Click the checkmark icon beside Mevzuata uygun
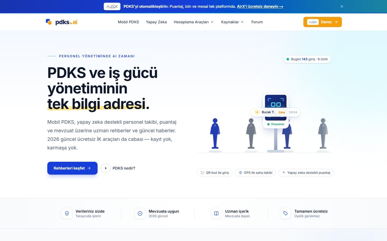The width and height of the screenshot is (387, 241). click(x=140, y=213)
